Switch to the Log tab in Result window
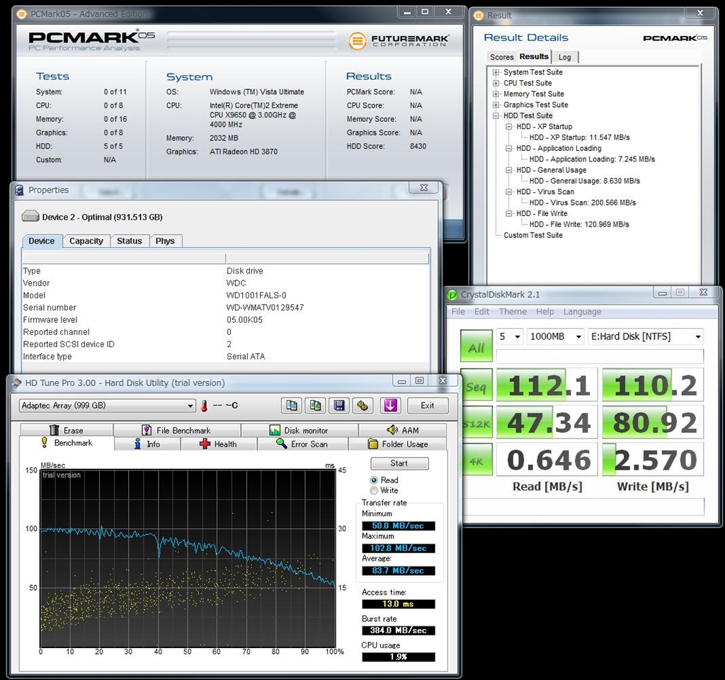Screen dimensions: 725x680 [564, 57]
